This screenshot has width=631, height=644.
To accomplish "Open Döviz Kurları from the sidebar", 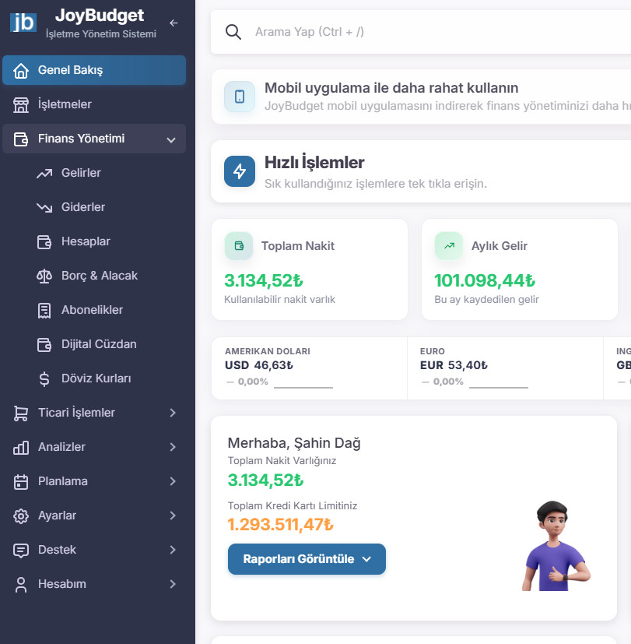I will tap(96, 378).
